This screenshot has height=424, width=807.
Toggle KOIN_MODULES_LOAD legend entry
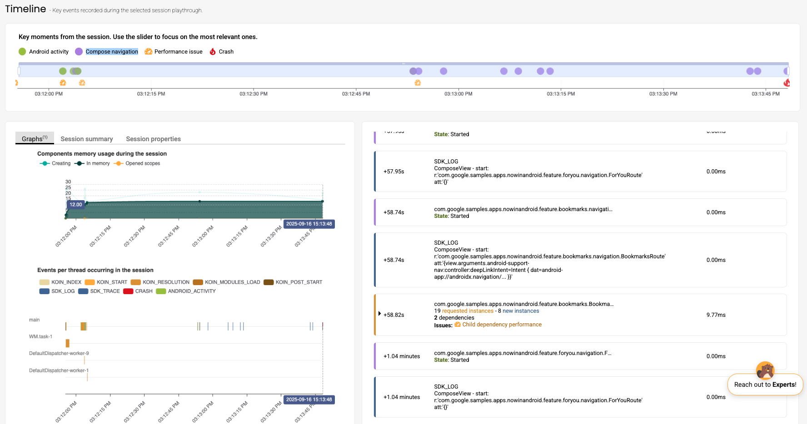(x=227, y=282)
